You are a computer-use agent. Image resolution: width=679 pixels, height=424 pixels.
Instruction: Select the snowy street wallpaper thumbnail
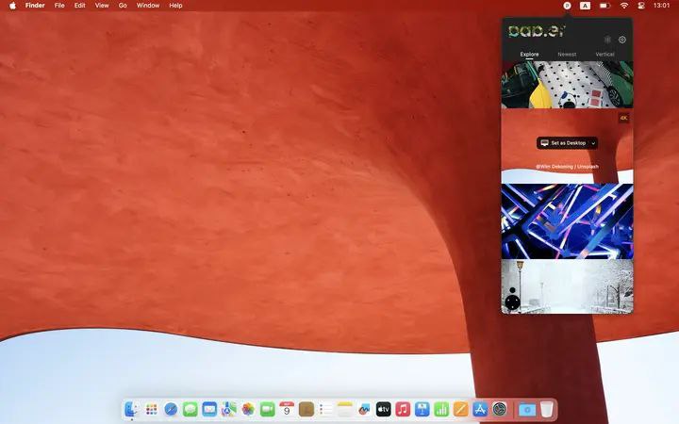click(x=567, y=286)
